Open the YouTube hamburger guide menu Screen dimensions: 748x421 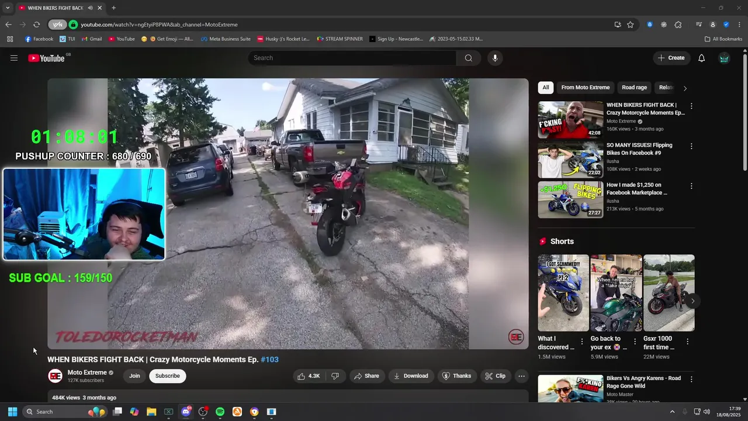pyautogui.click(x=14, y=58)
